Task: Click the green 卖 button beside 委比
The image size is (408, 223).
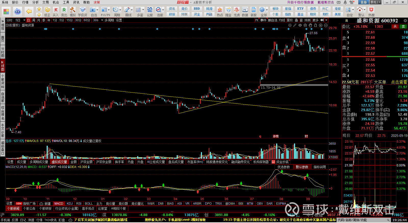Action: pos(403,27)
